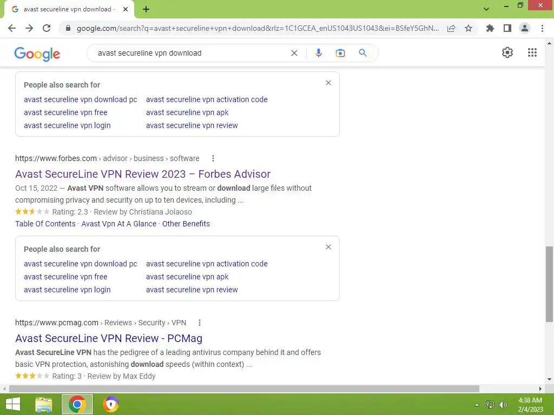This screenshot has height=415, width=554.
Task: Submit search with the magnifier icon
Action: (x=362, y=53)
